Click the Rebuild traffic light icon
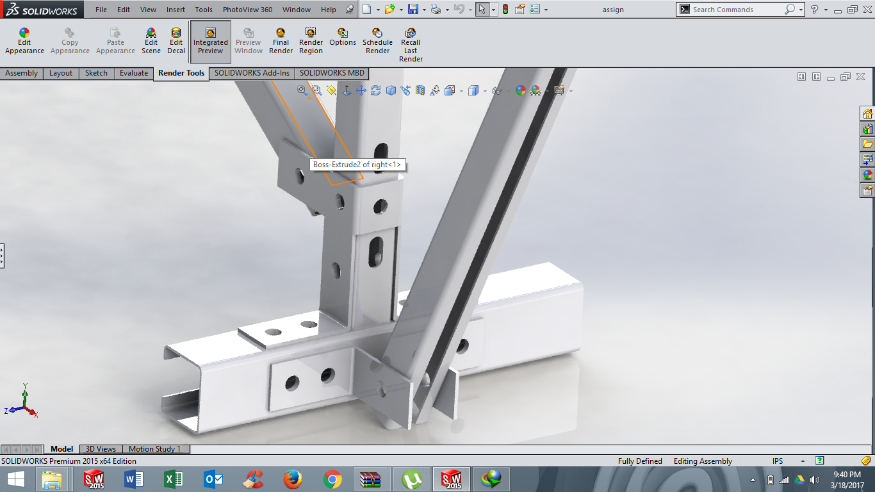The image size is (875, 492). point(505,9)
